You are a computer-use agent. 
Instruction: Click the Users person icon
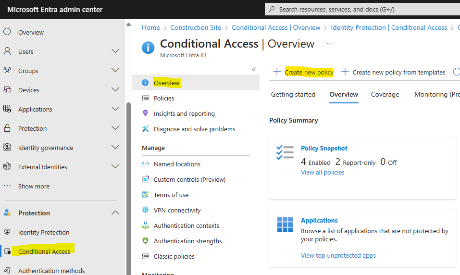(x=7, y=51)
